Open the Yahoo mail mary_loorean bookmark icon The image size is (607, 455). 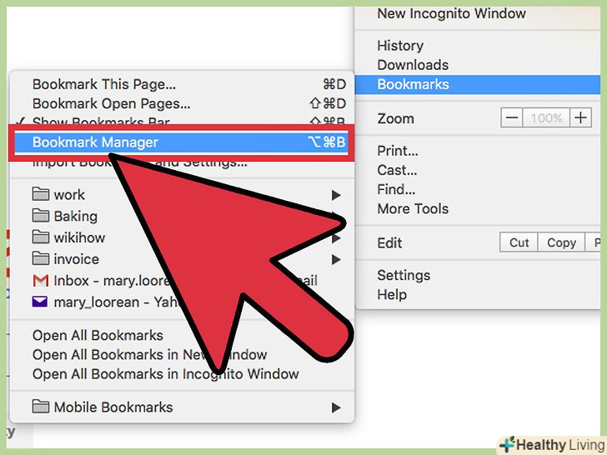click(x=40, y=302)
